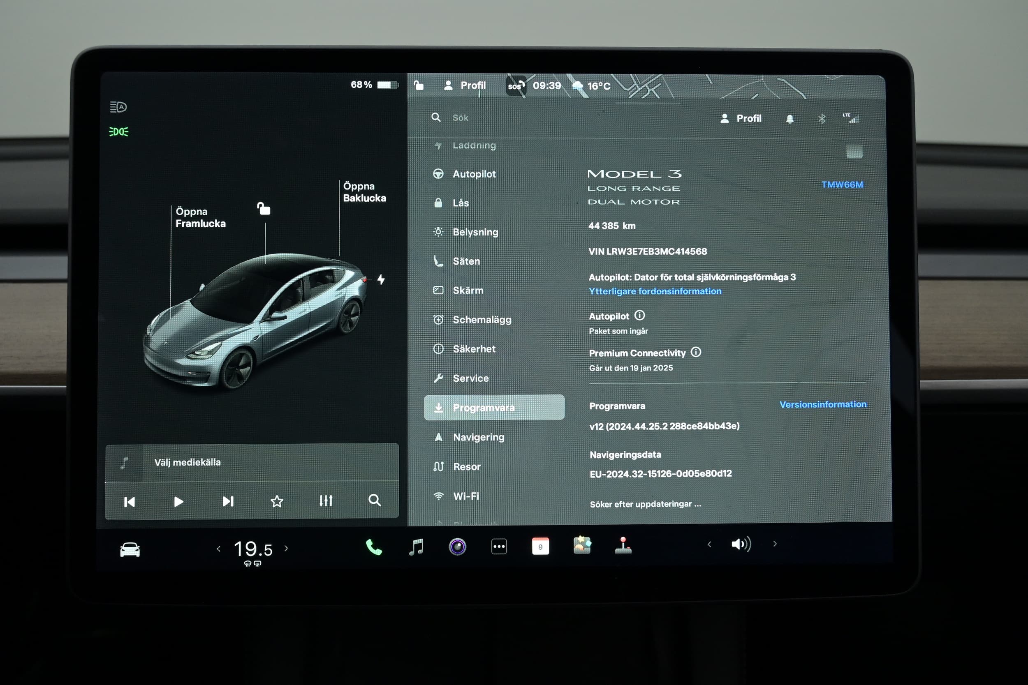1028x685 pixels.
Task: Tap the car controls icon
Action: click(130, 549)
